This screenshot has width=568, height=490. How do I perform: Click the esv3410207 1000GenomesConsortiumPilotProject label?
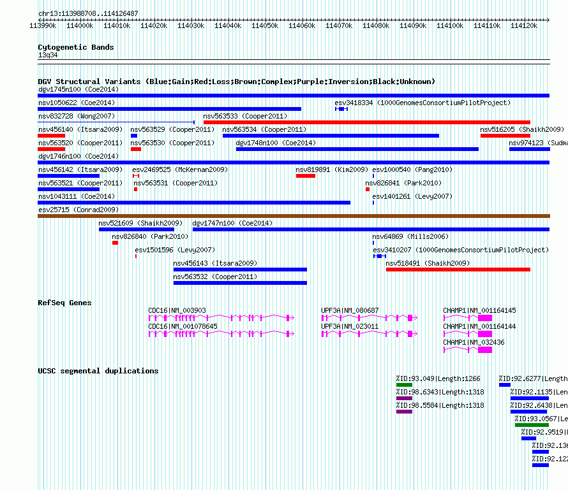tap(460, 250)
